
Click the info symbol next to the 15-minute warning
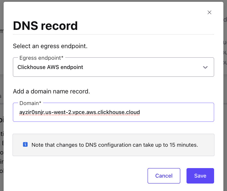point(25,145)
